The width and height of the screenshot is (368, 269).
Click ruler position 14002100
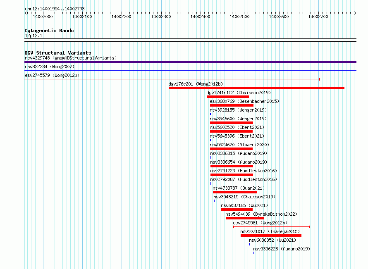click(82, 17)
